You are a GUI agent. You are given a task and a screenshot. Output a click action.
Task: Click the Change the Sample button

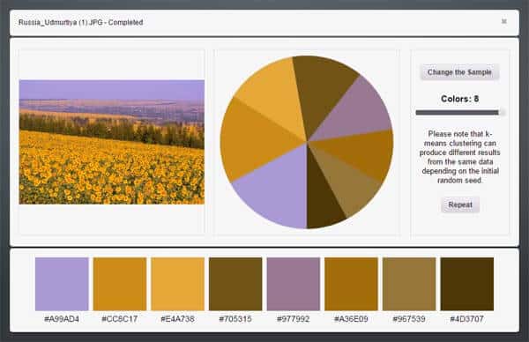click(459, 72)
